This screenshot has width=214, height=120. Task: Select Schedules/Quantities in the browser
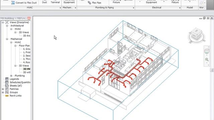[20, 82]
